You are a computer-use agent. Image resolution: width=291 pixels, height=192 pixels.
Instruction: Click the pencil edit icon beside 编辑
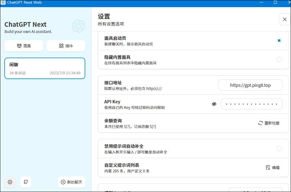(268, 167)
